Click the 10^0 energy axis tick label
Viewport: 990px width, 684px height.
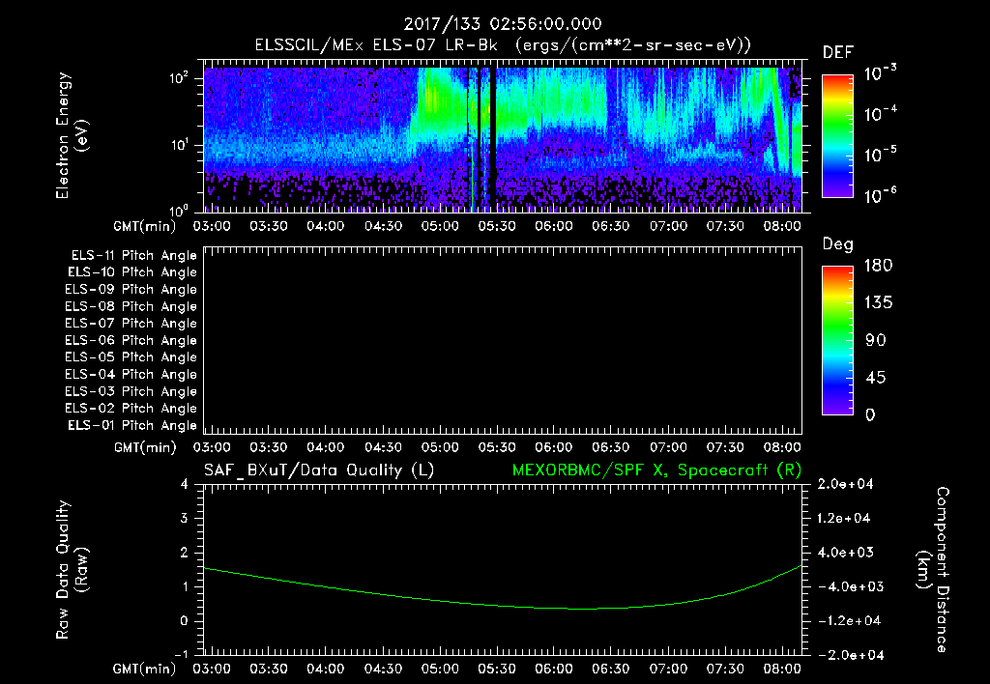pyautogui.click(x=179, y=210)
